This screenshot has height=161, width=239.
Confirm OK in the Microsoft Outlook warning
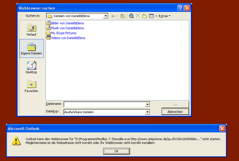tap(116, 151)
